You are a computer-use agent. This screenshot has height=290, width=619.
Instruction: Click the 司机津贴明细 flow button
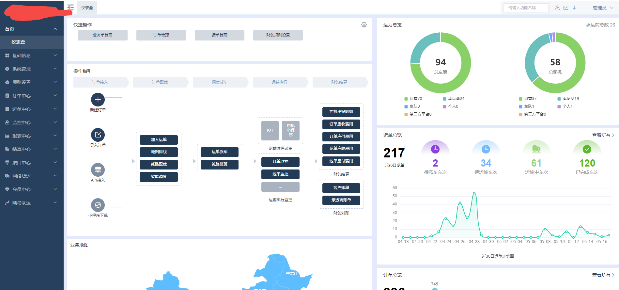coord(341,112)
